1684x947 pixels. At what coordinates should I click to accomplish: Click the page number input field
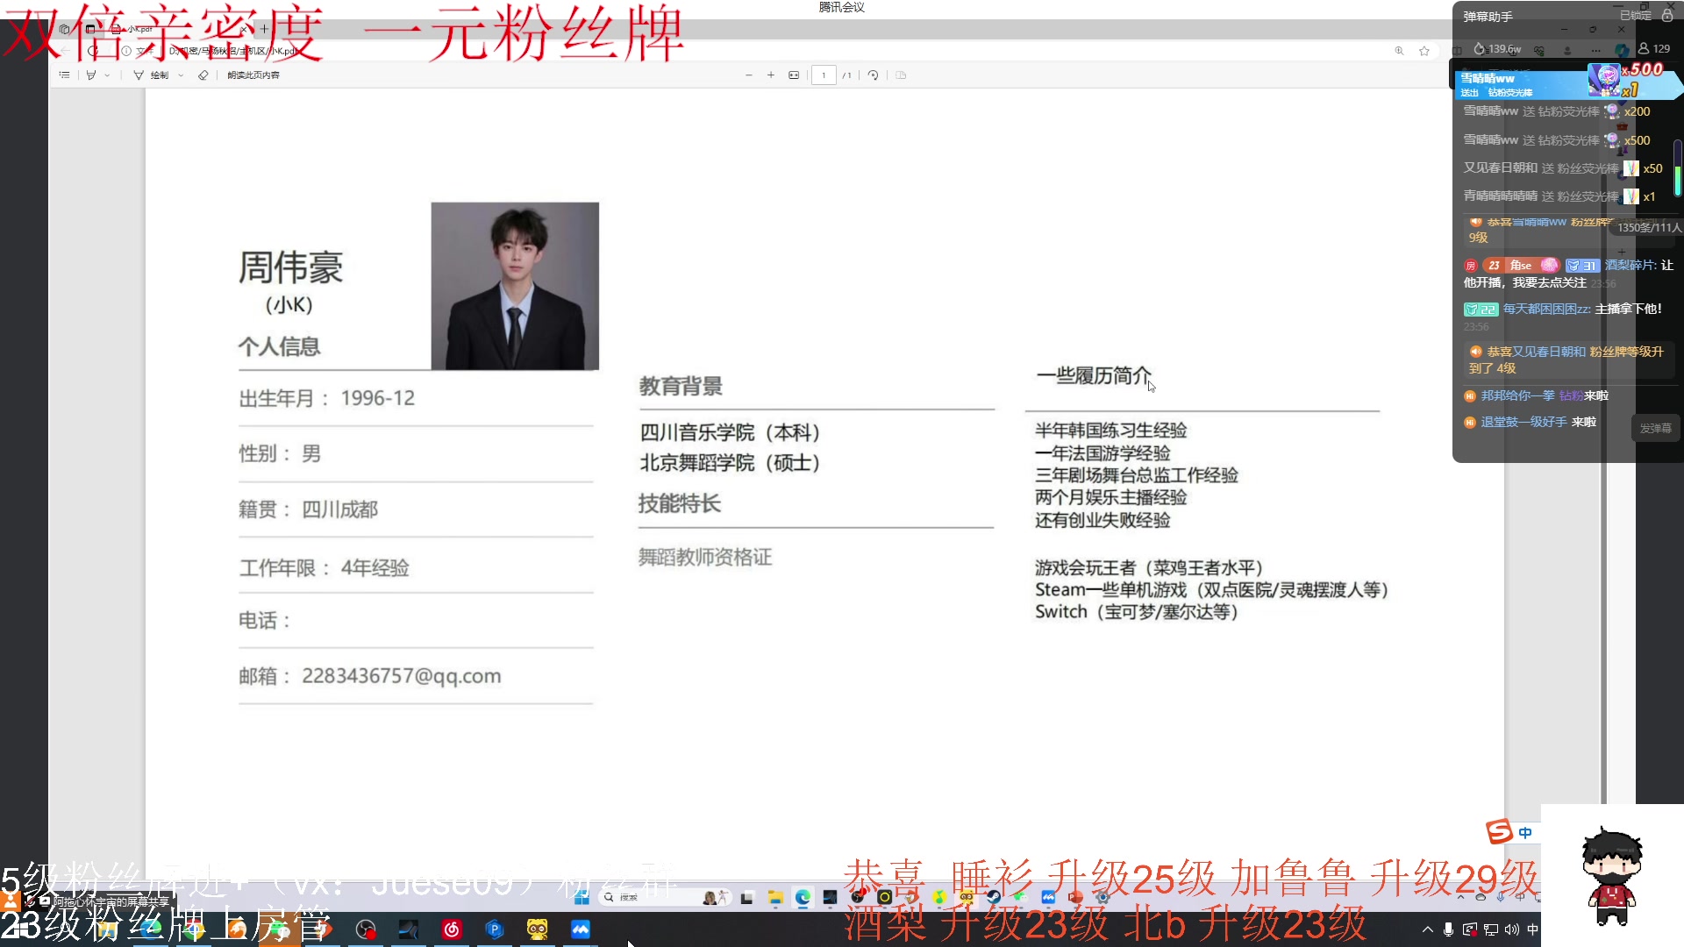tap(824, 75)
